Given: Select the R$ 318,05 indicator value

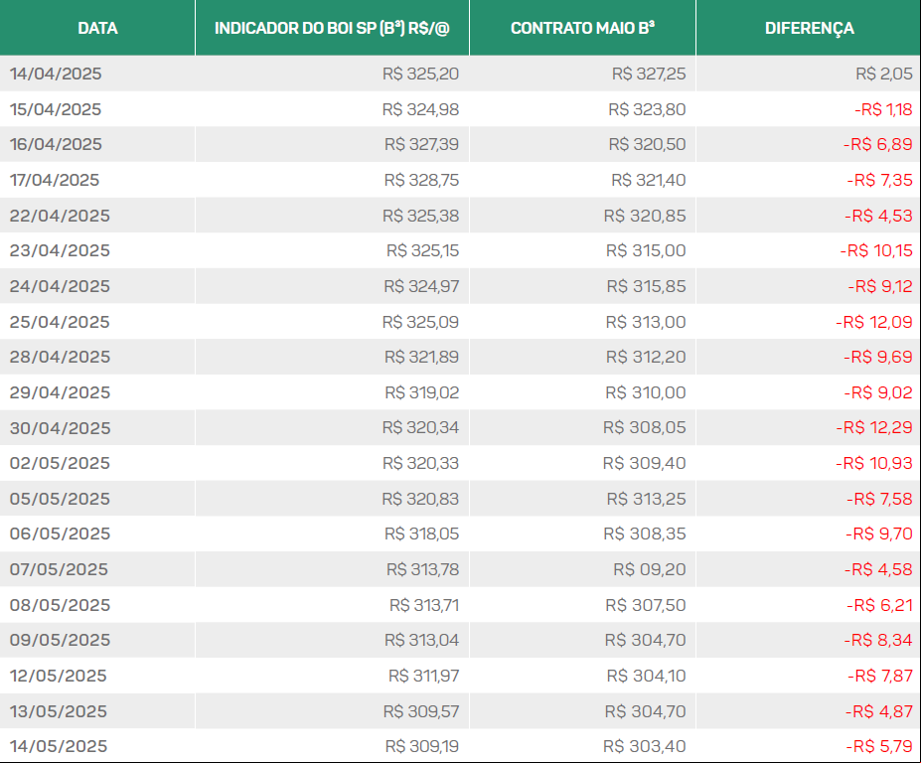Looking at the screenshot, I should pos(421,534).
